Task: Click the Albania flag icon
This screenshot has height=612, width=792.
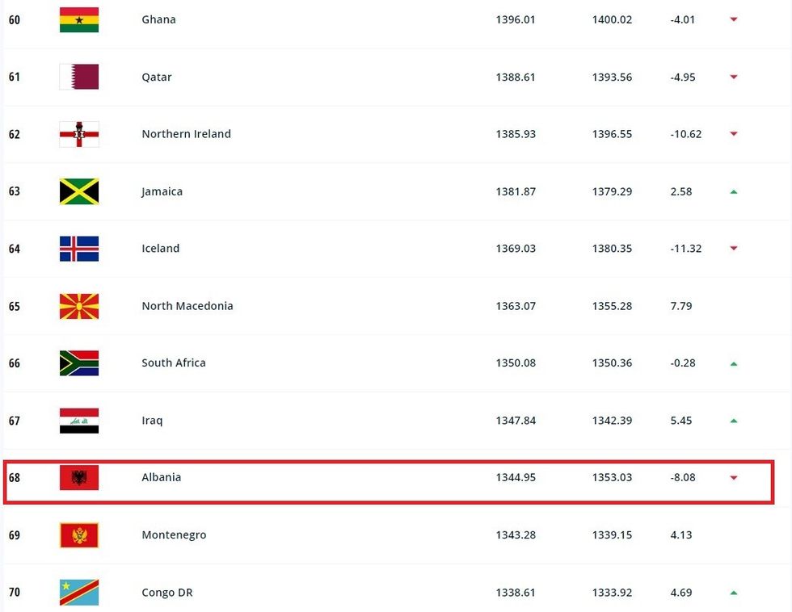Action: (79, 478)
